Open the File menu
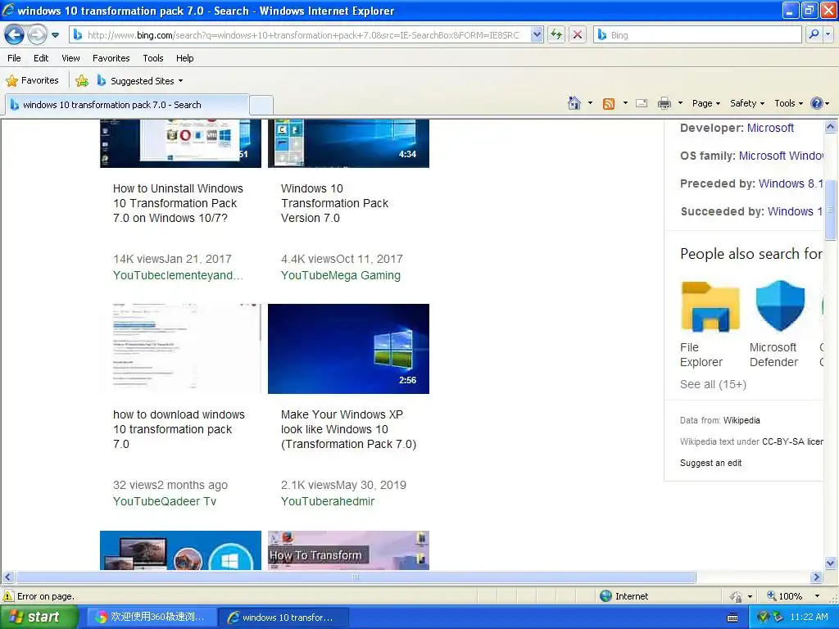 [15, 58]
